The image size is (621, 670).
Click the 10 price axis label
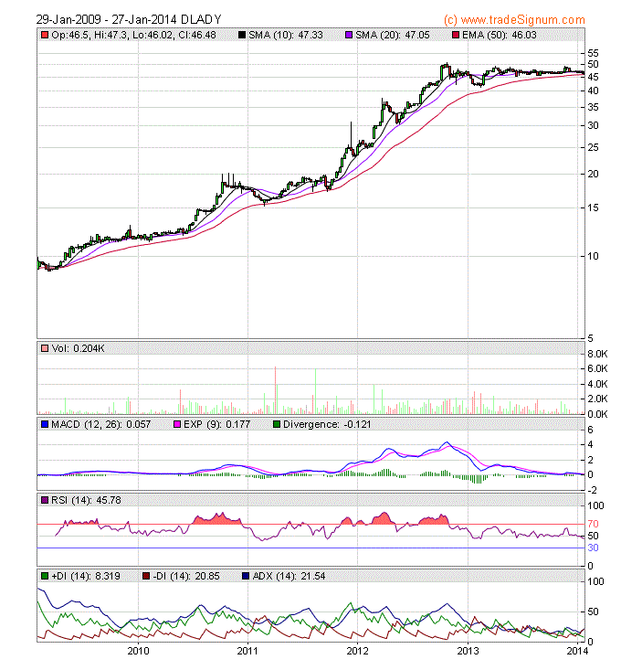(x=594, y=256)
